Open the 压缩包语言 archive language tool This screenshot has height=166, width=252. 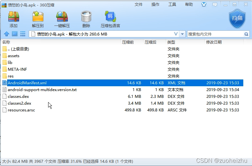pos(110,16)
